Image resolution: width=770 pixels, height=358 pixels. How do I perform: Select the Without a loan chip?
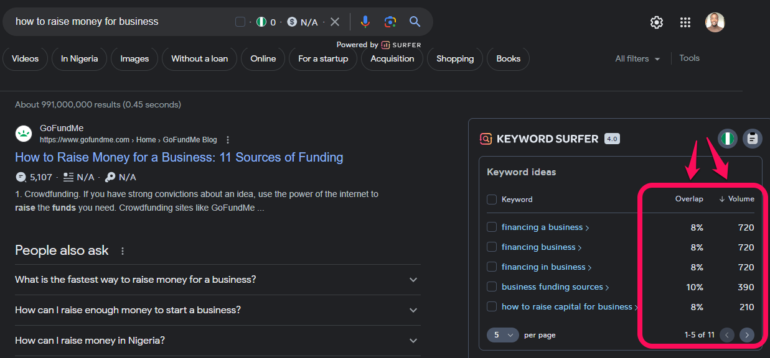tap(200, 58)
